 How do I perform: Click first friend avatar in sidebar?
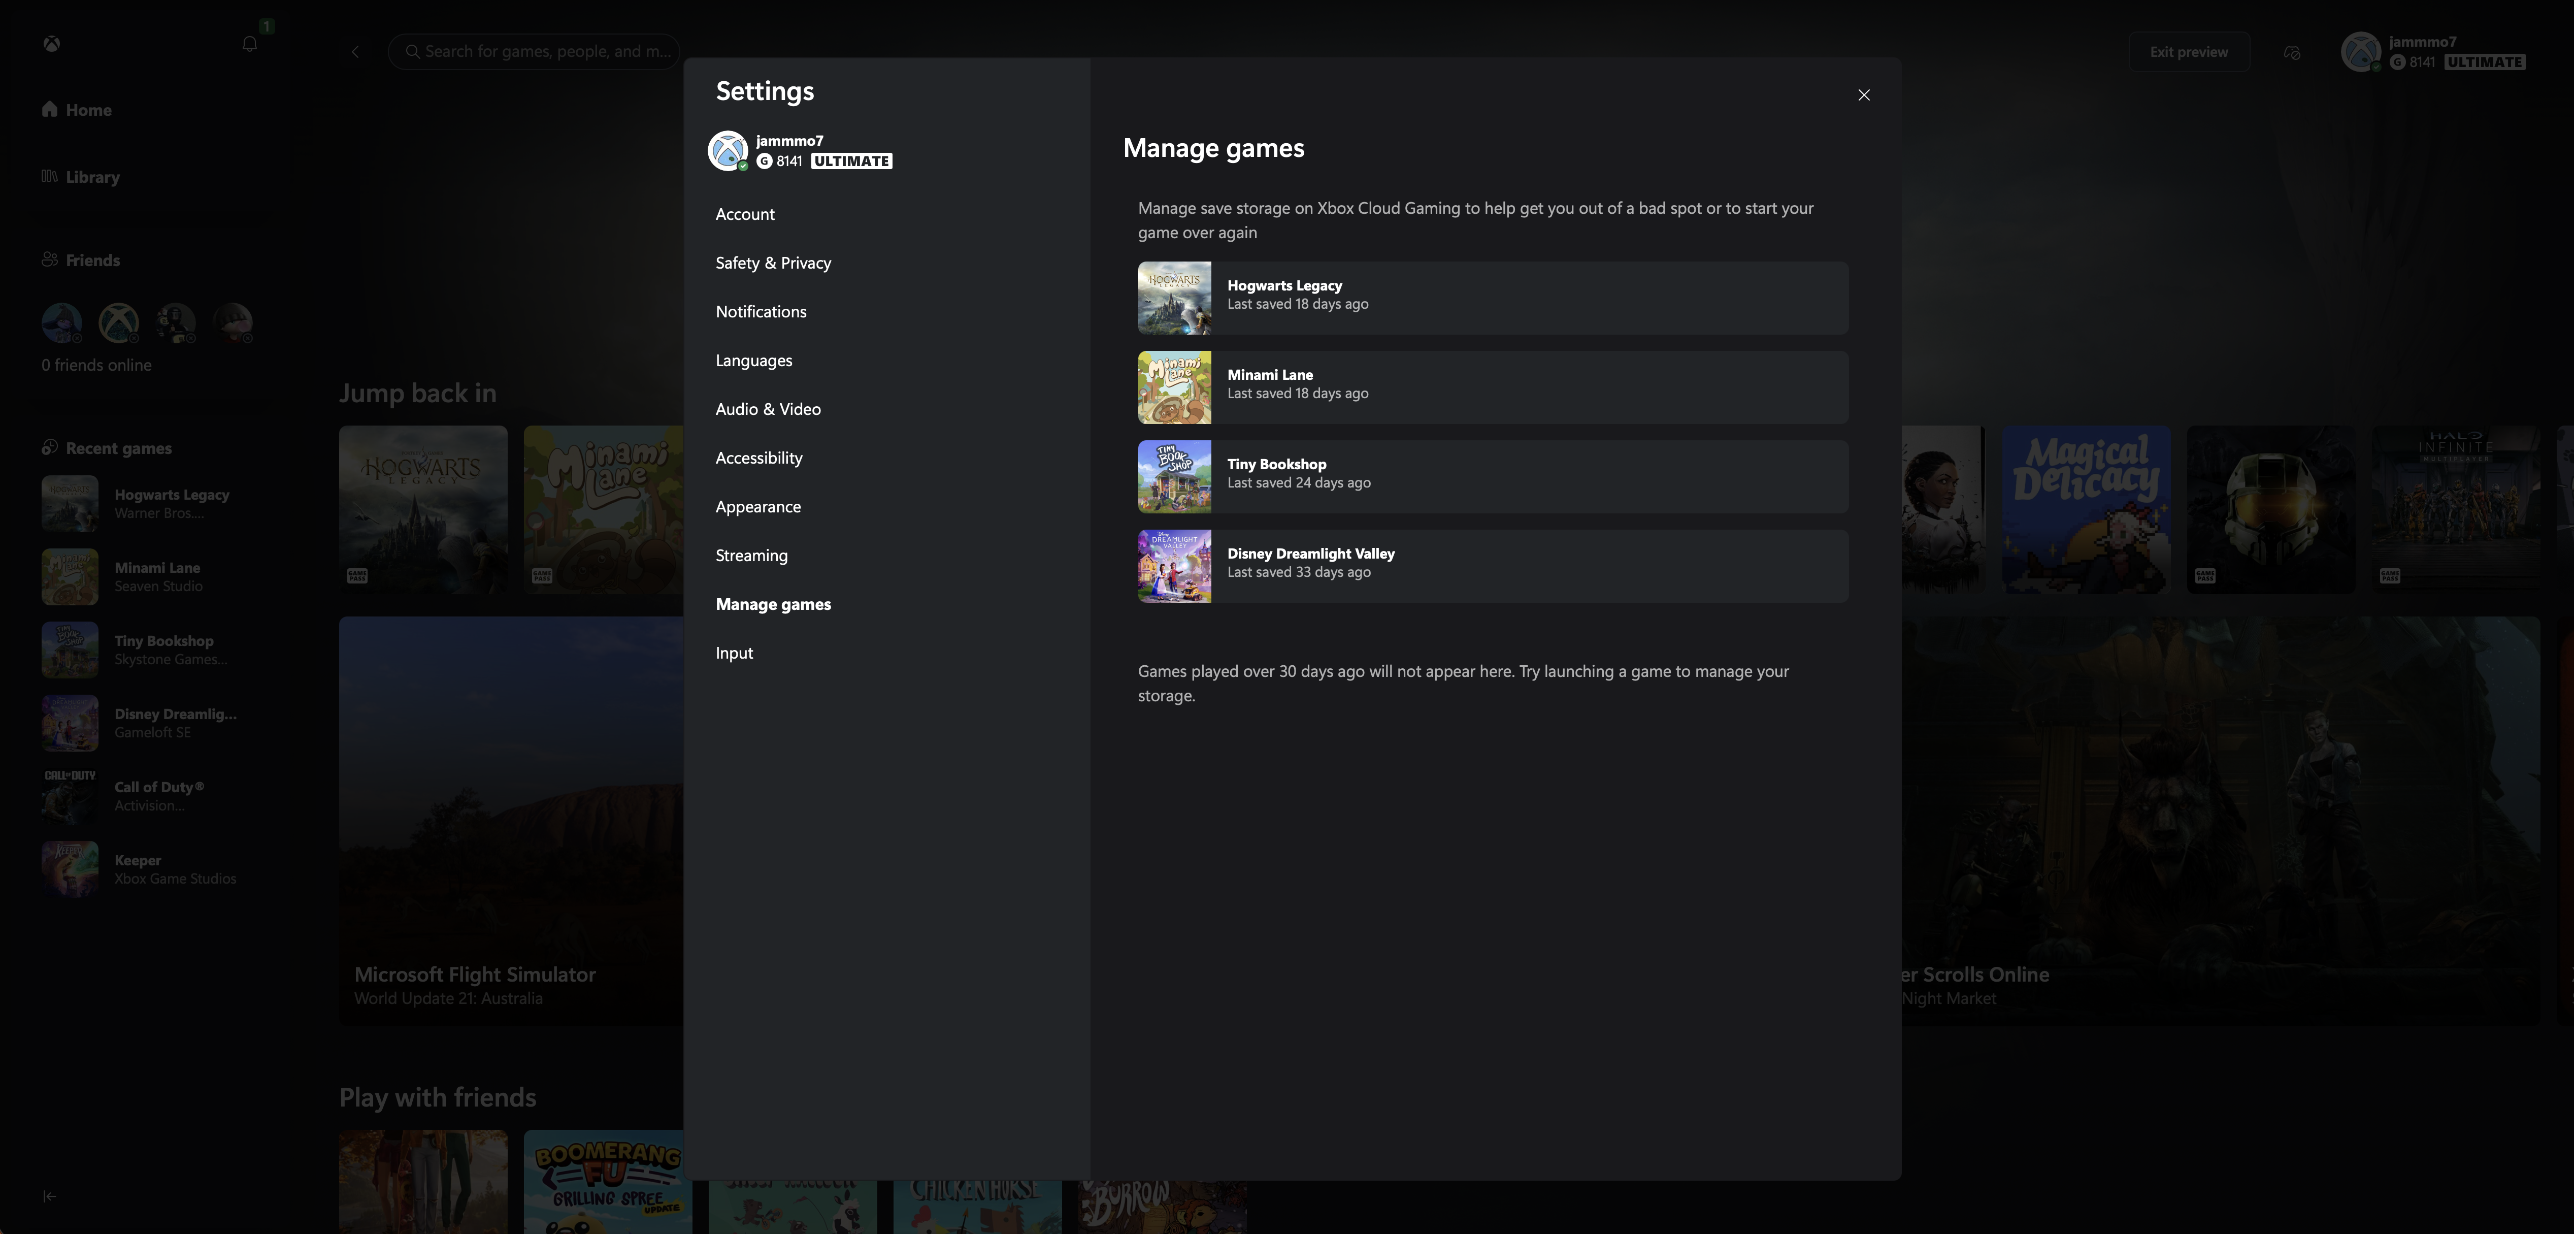(x=61, y=323)
